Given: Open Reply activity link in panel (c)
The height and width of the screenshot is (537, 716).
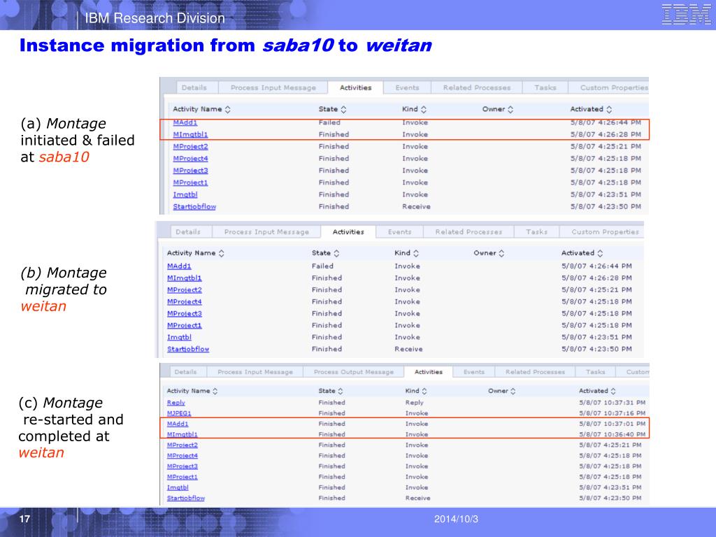Looking at the screenshot, I should 176,403.
